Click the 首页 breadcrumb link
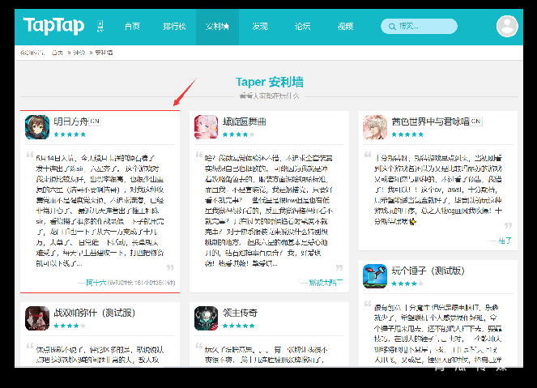 57,52
